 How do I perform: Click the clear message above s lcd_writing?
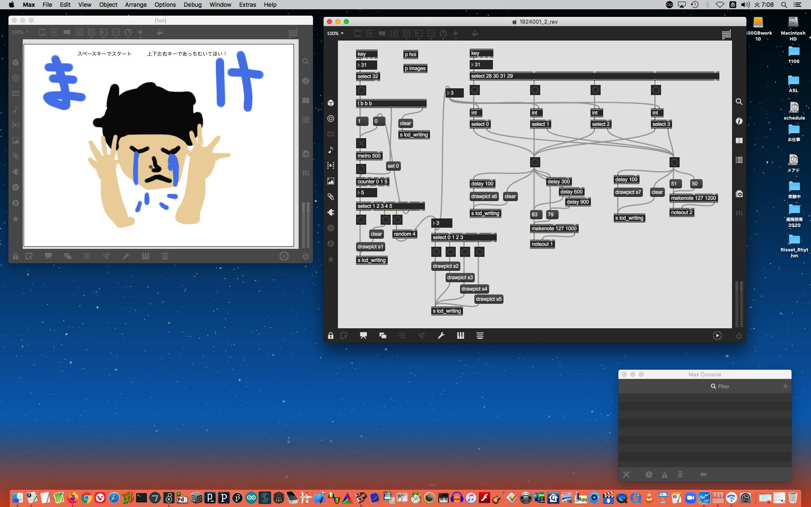coord(405,123)
